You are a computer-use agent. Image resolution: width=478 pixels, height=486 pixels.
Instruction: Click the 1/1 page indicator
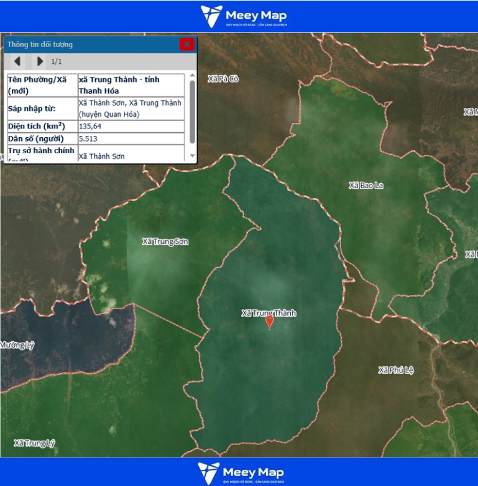coord(57,61)
